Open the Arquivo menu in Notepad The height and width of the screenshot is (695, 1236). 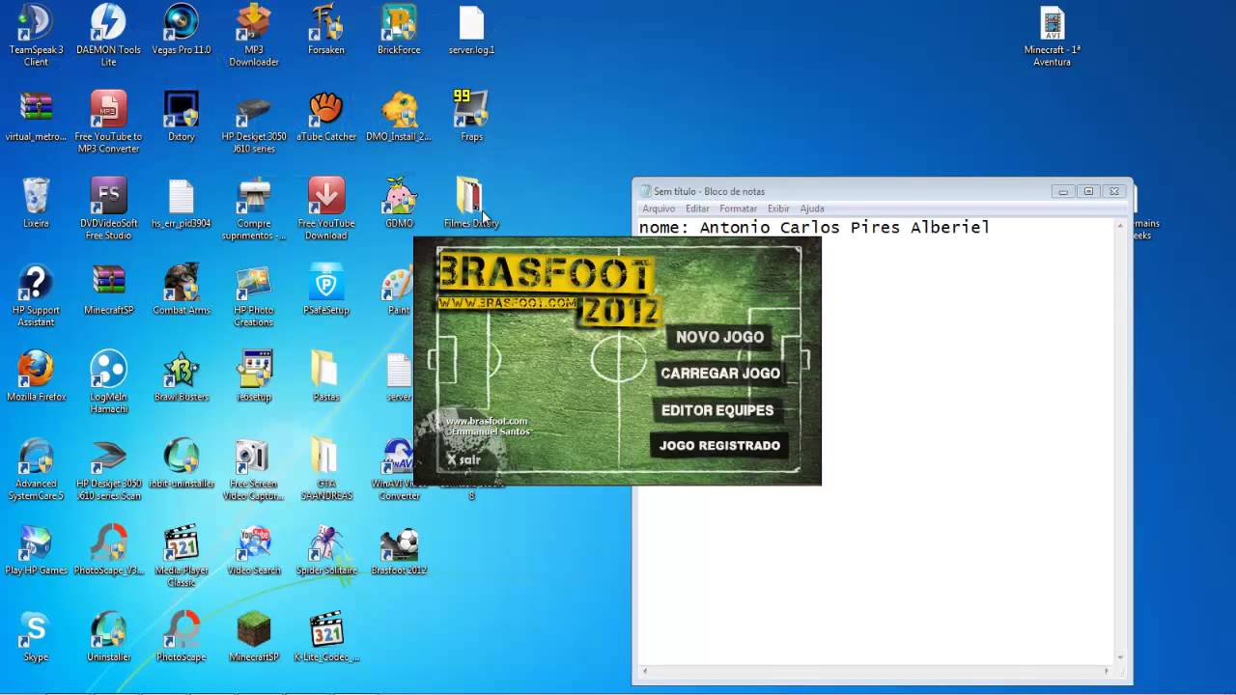[659, 208]
